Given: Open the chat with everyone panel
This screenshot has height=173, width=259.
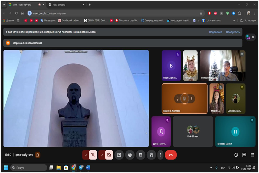Looking at the screenshot, I should point(244,155).
